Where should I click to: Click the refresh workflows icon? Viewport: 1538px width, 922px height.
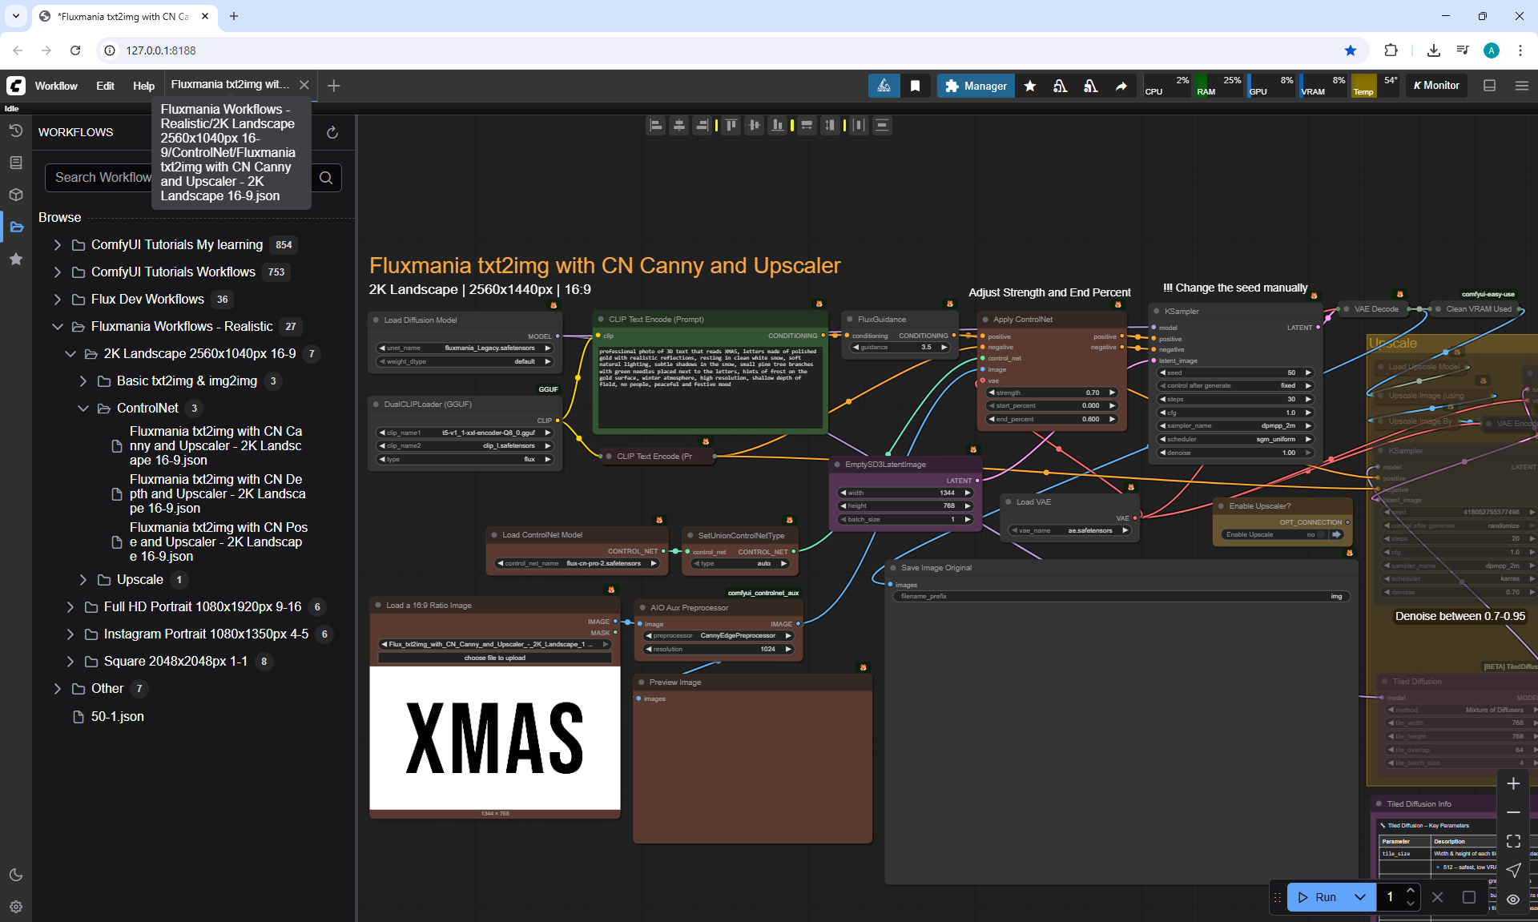[x=332, y=132]
